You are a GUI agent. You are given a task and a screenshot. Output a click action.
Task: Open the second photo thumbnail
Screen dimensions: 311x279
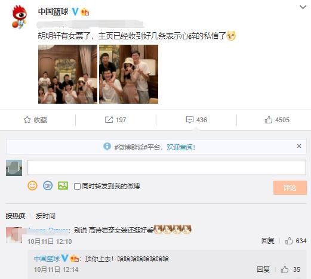pos(129,74)
